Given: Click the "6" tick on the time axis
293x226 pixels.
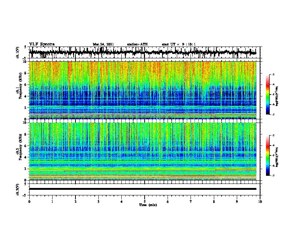Looking at the screenshot, I should 168,202.
